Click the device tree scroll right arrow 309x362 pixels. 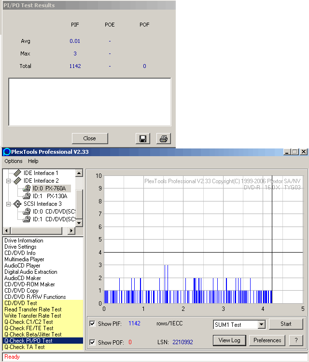click(71, 230)
